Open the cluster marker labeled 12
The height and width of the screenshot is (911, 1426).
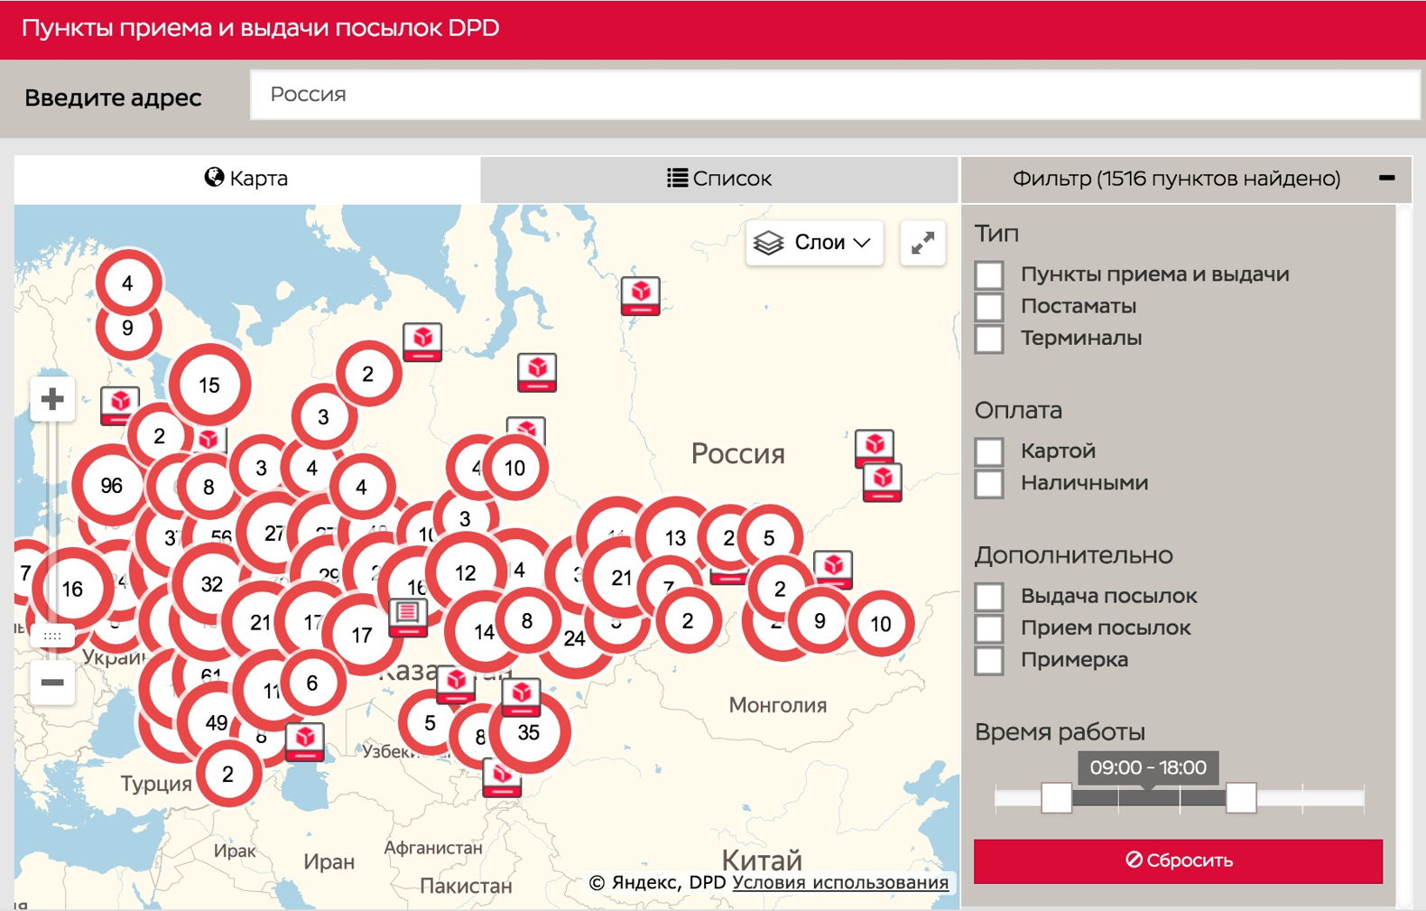click(x=466, y=572)
